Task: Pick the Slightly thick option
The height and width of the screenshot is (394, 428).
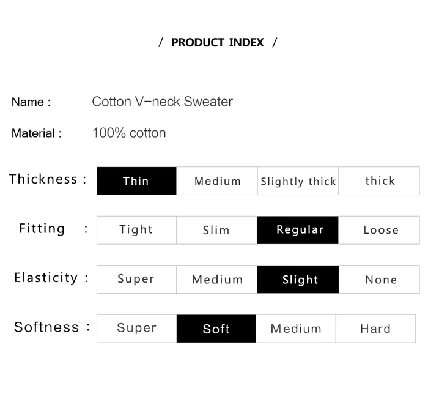Action: point(298,181)
